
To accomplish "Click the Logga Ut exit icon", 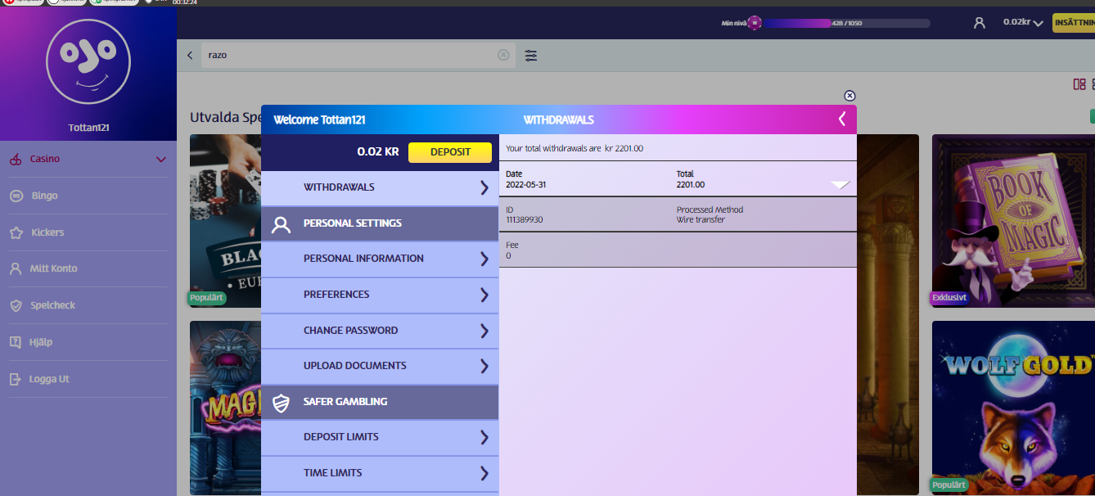I will point(16,379).
